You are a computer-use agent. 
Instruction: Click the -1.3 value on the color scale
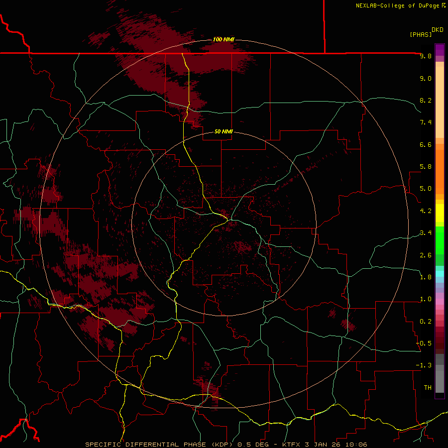pyautogui.click(x=424, y=366)
